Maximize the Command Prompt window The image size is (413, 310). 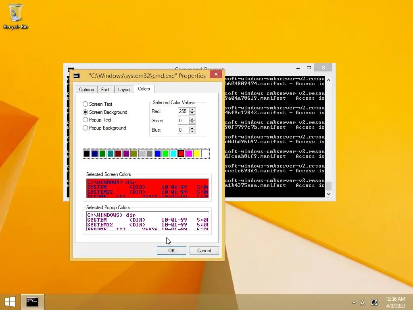pos(309,68)
